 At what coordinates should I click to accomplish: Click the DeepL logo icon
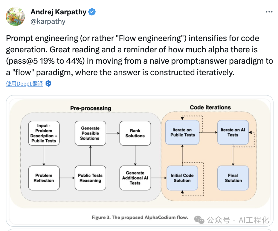point(48,84)
